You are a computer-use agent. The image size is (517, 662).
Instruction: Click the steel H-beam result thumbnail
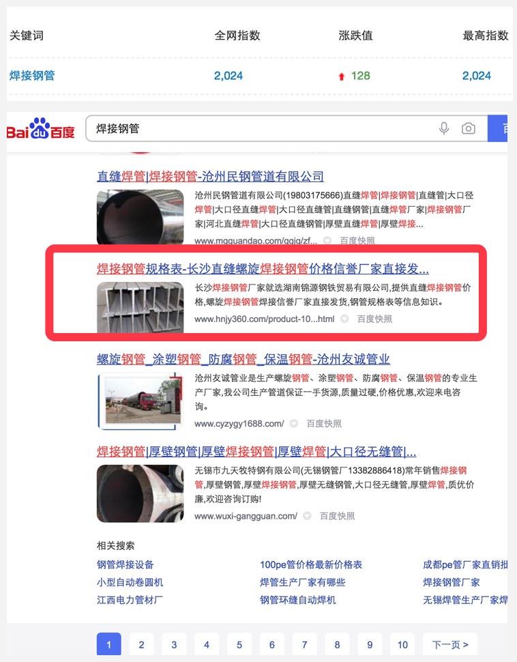coord(140,307)
